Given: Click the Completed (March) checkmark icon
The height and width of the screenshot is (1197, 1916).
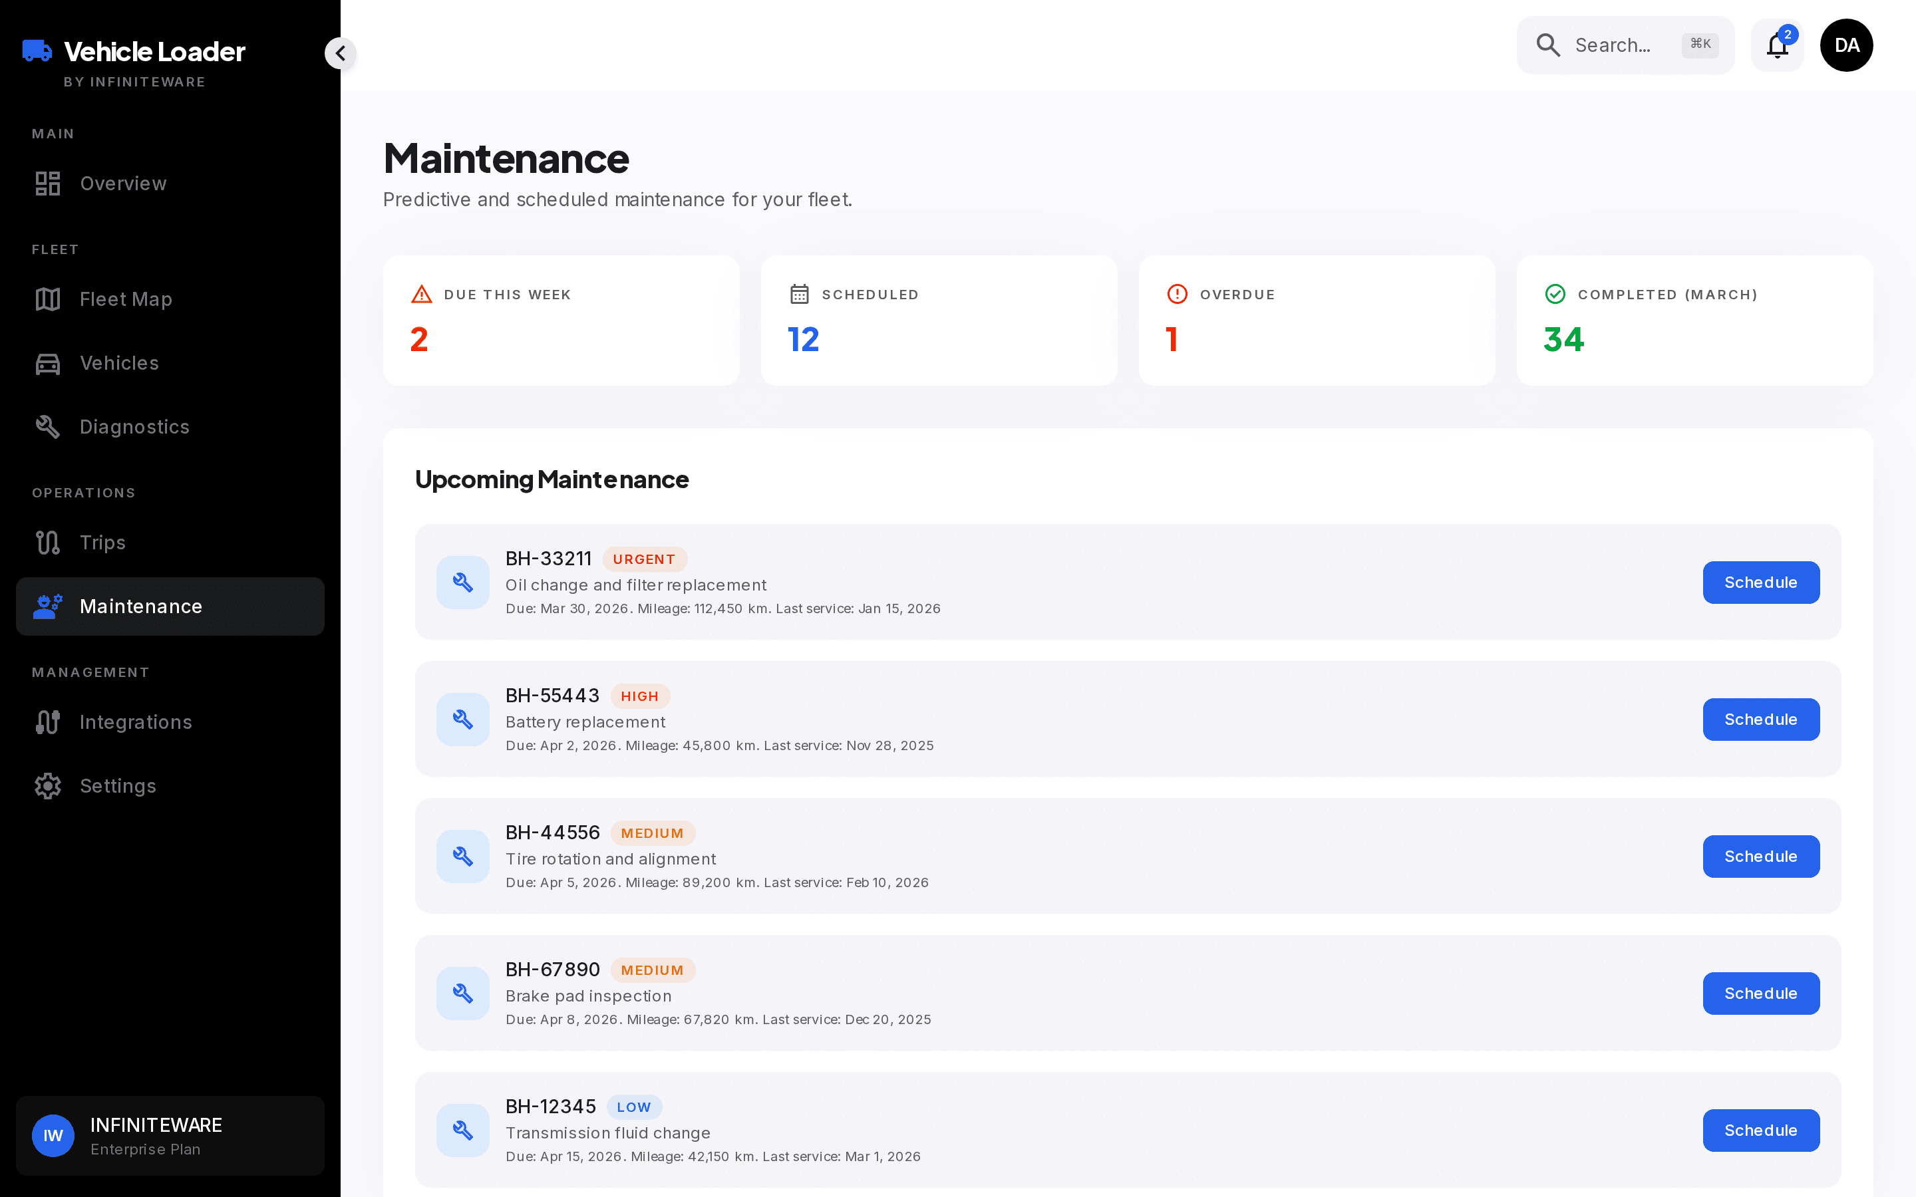Looking at the screenshot, I should pyautogui.click(x=1555, y=295).
